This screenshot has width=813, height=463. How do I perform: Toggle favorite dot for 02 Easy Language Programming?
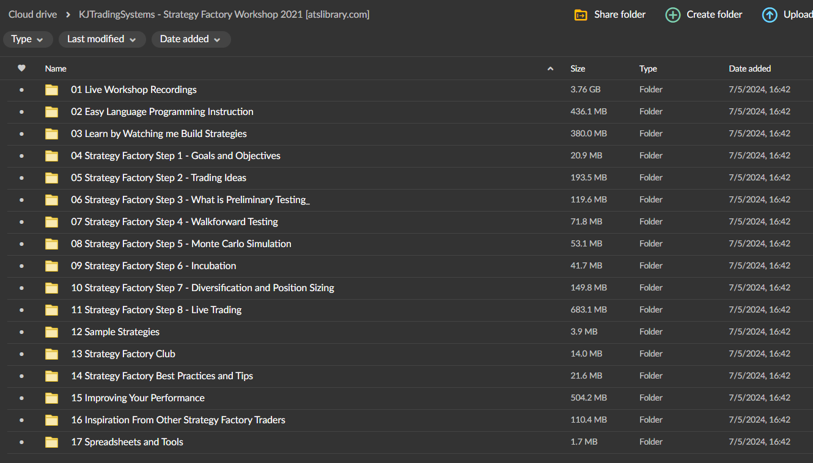click(22, 112)
